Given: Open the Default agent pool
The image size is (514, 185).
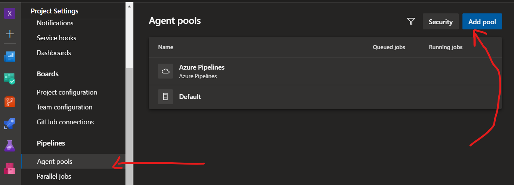Looking at the screenshot, I should 190,97.
